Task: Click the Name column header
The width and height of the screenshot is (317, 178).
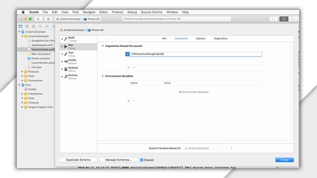Action: coord(134,83)
